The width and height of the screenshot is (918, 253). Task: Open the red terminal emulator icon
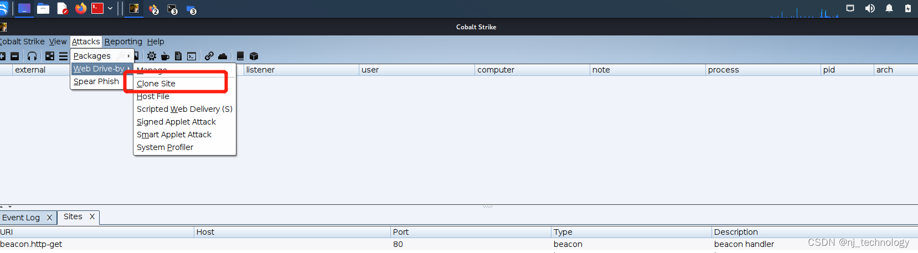coord(97,8)
